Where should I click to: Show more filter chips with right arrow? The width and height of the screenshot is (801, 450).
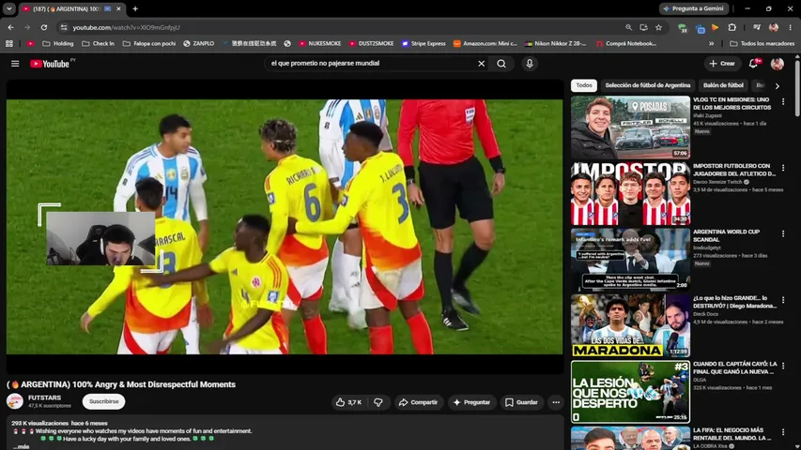pos(778,85)
